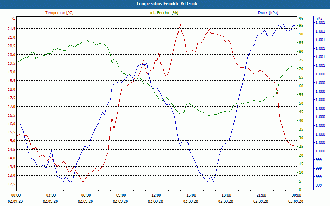Screen dimensions: 330x206
Task: Click the '18,5' temperature axis tick
Action: pyautogui.click(x=12, y=80)
